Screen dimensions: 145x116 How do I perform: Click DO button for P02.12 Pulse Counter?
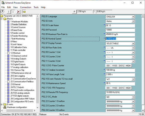108,66
